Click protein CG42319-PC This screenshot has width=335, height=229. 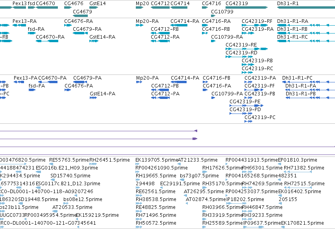(248, 122)
